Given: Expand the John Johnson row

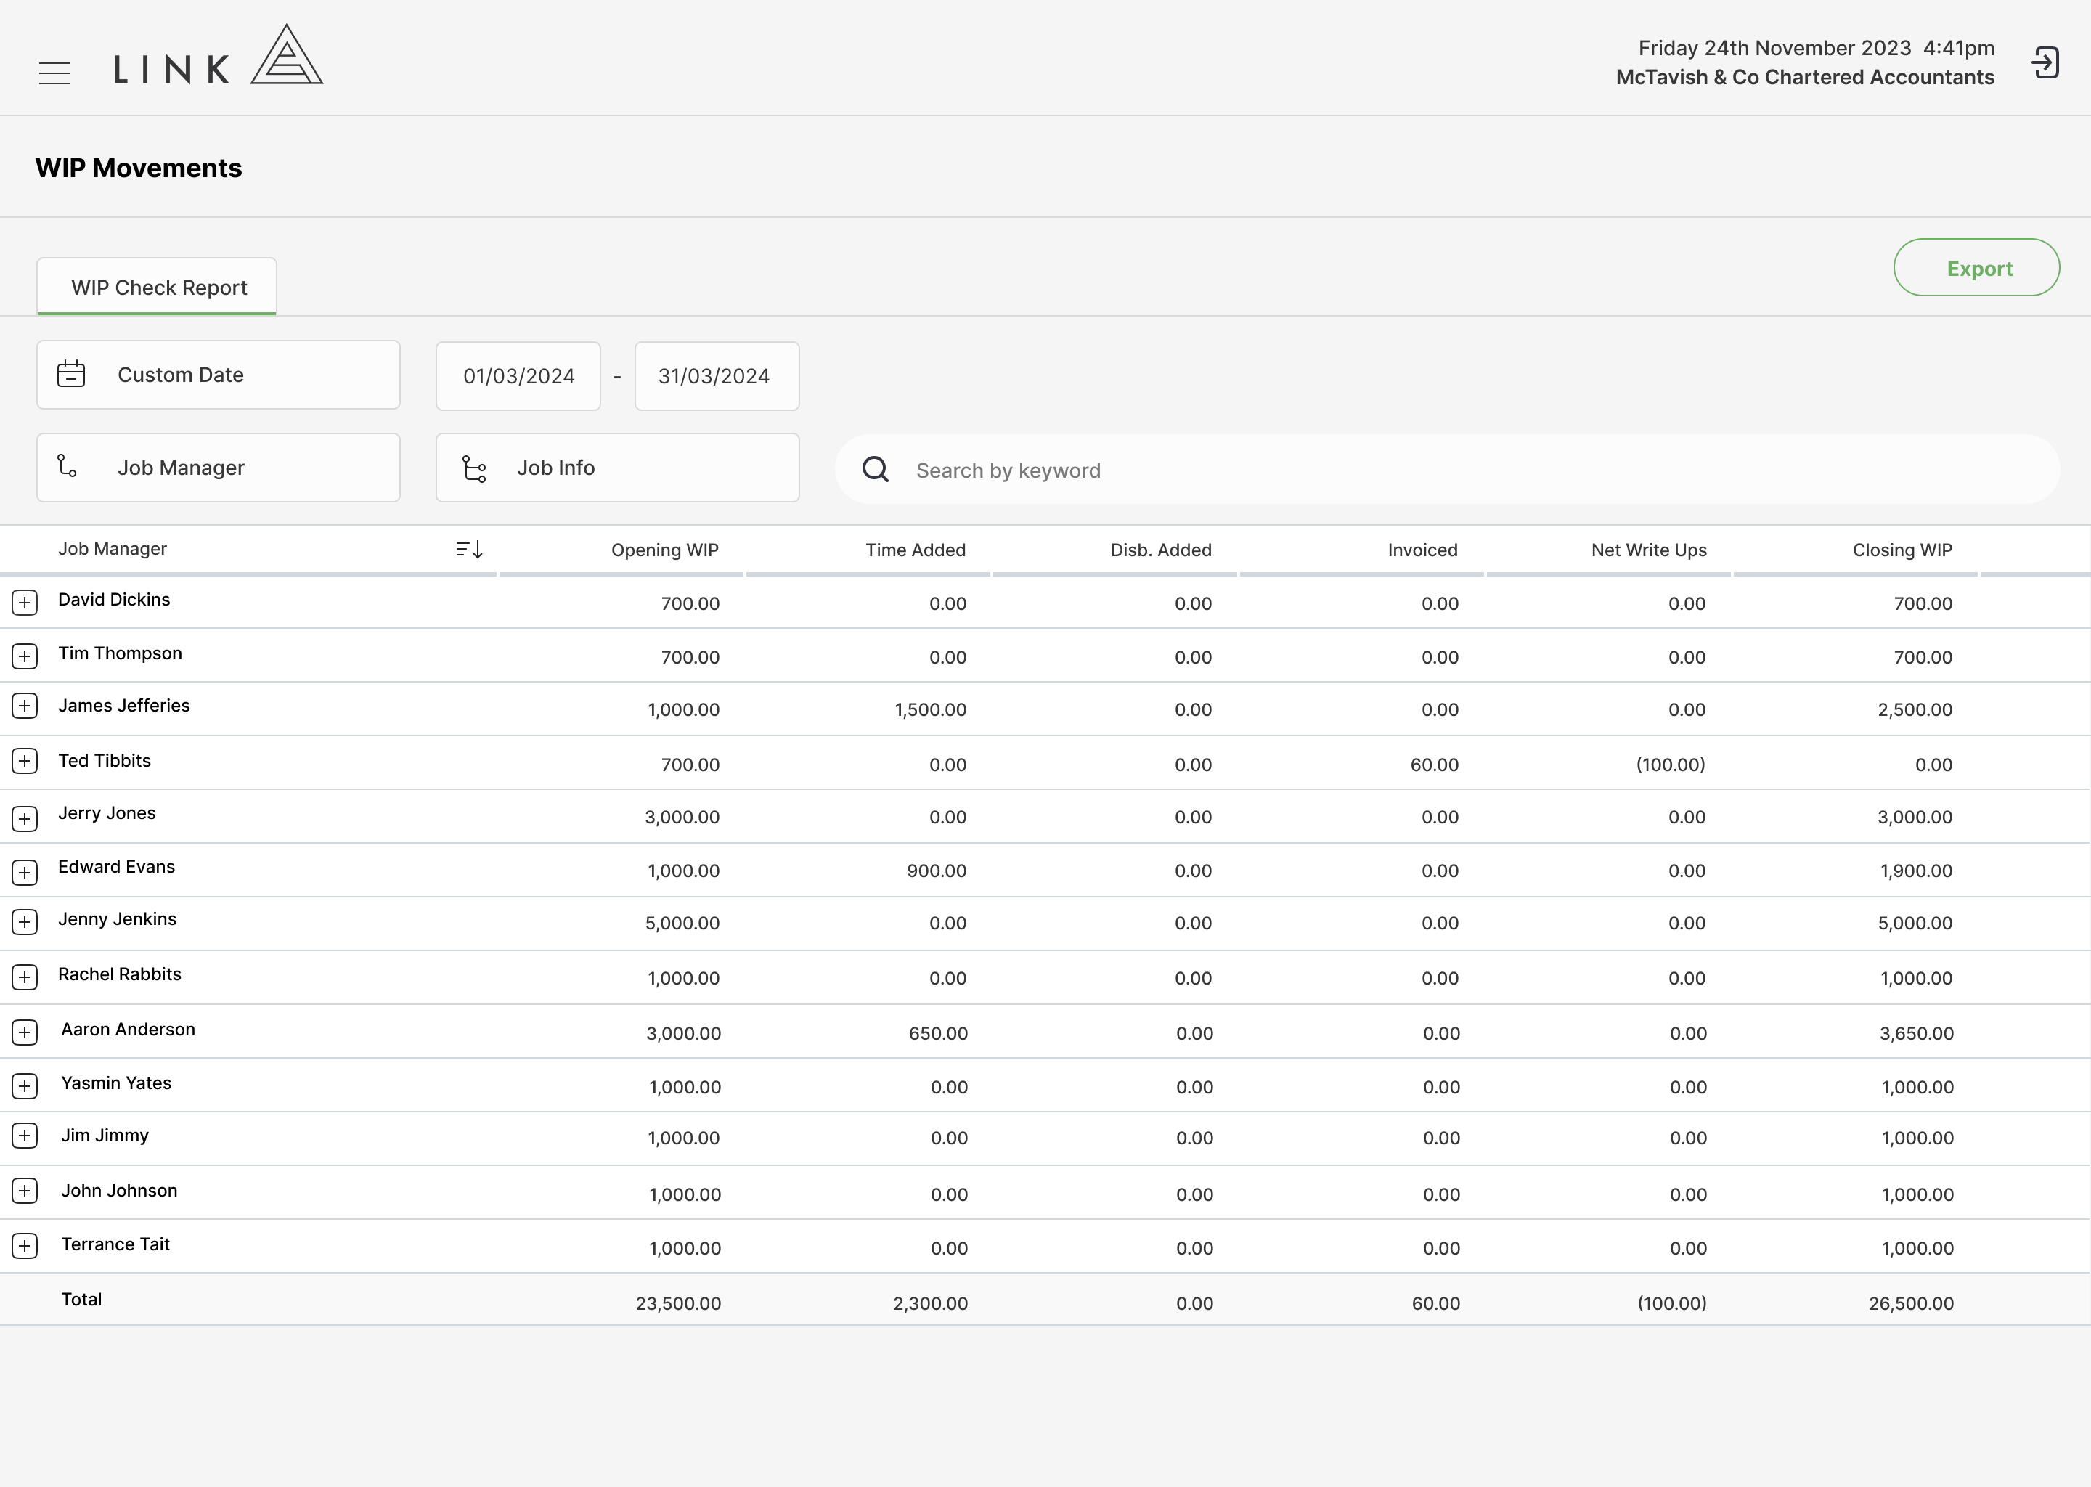Looking at the screenshot, I should (x=25, y=1190).
